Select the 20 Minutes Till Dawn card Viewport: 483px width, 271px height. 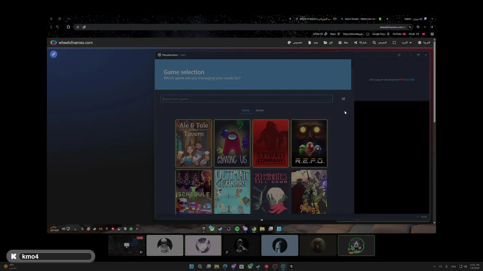pyautogui.click(x=271, y=192)
